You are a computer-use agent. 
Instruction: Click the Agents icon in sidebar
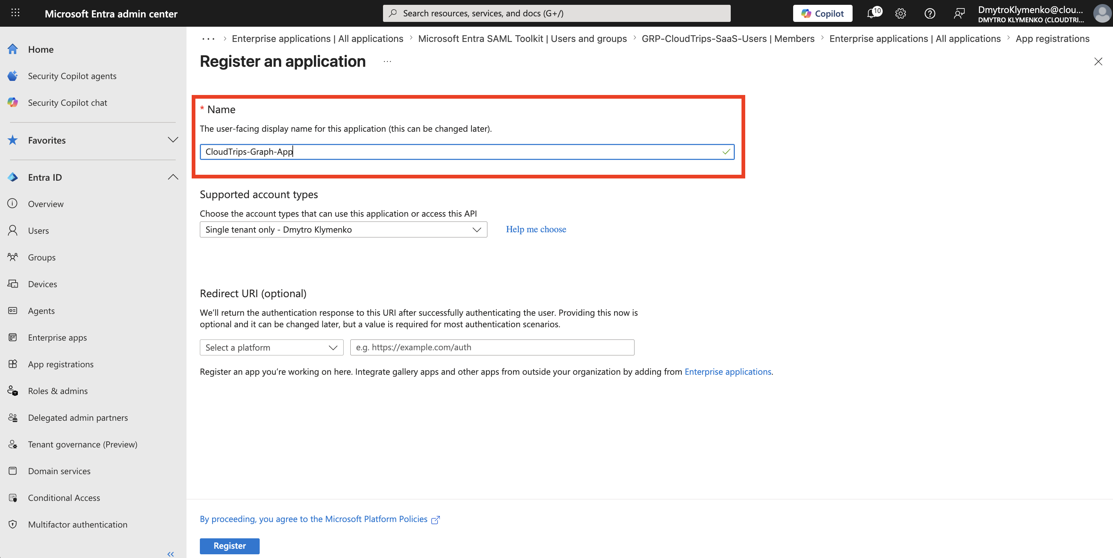(13, 311)
